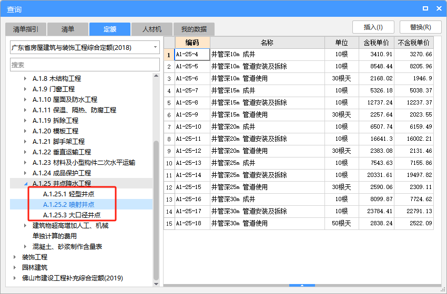Click the tree vertical scrollbar thumb

point(156,210)
